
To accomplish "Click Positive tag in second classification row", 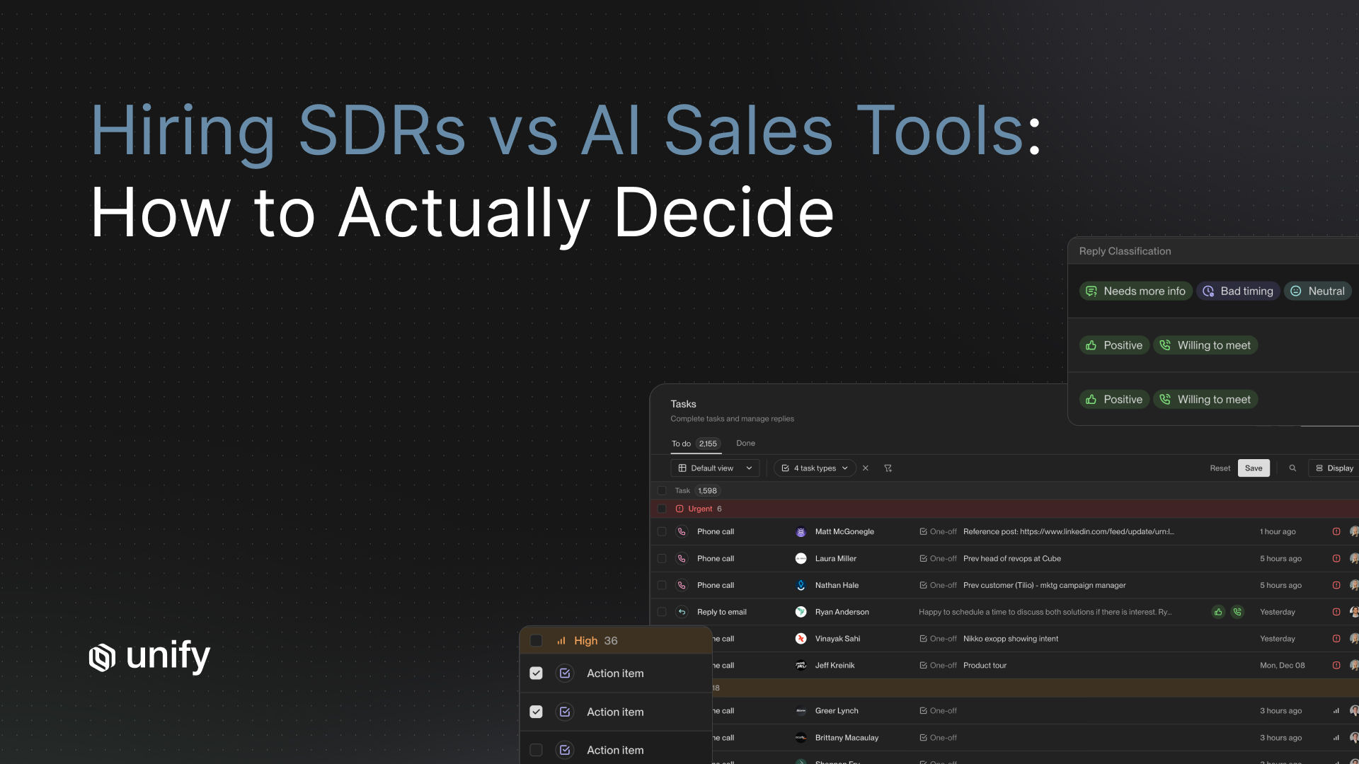I will point(1114,346).
